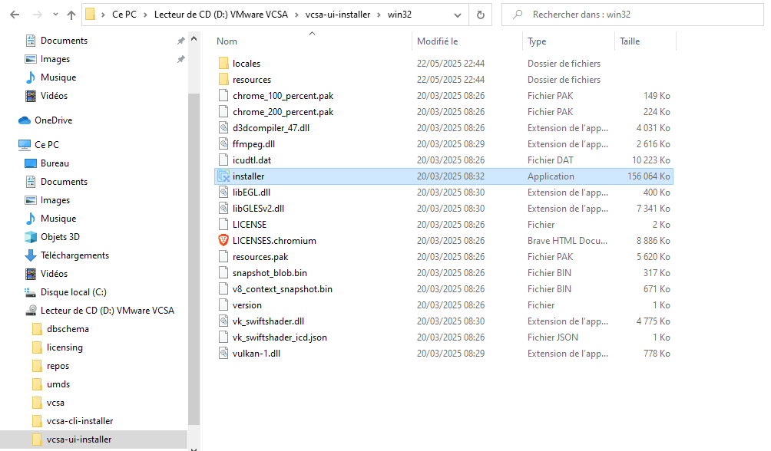The image size is (771, 451).
Task: Click Ce PC in the breadcrumb path
Action: (124, 15)
